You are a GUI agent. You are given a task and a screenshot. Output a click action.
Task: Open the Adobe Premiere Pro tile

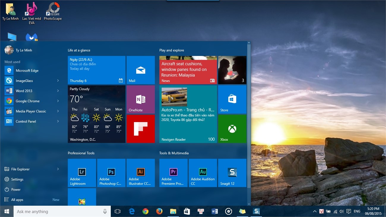click(173, 173)
